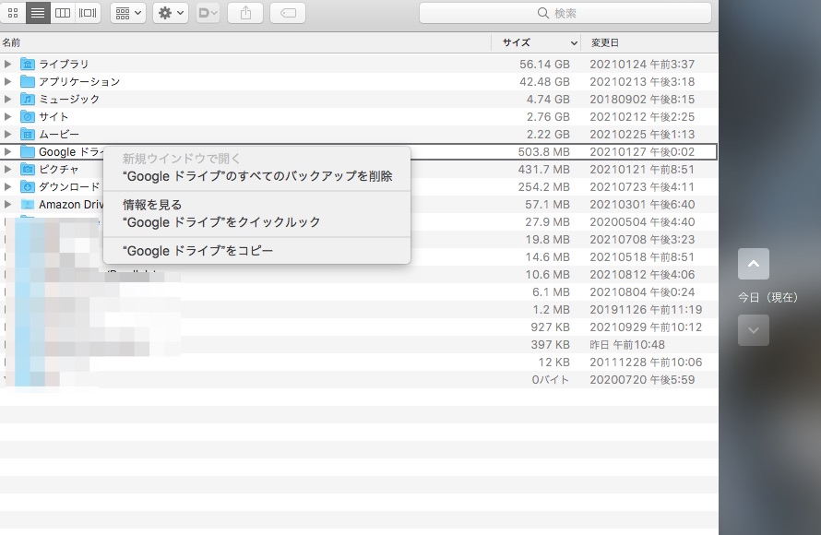Select the サイト folder icon
This screenshot has width=821, height=535.
click(28, 117)
